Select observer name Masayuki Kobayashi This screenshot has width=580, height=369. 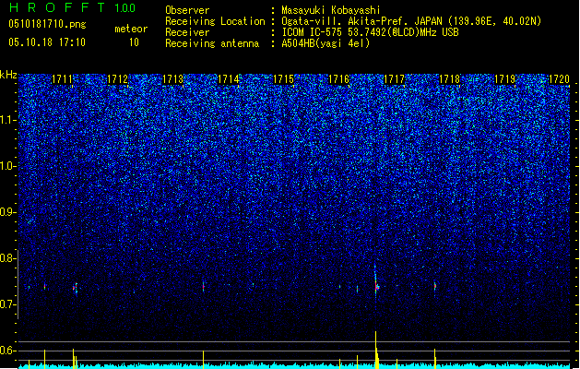tap(331, 10)
